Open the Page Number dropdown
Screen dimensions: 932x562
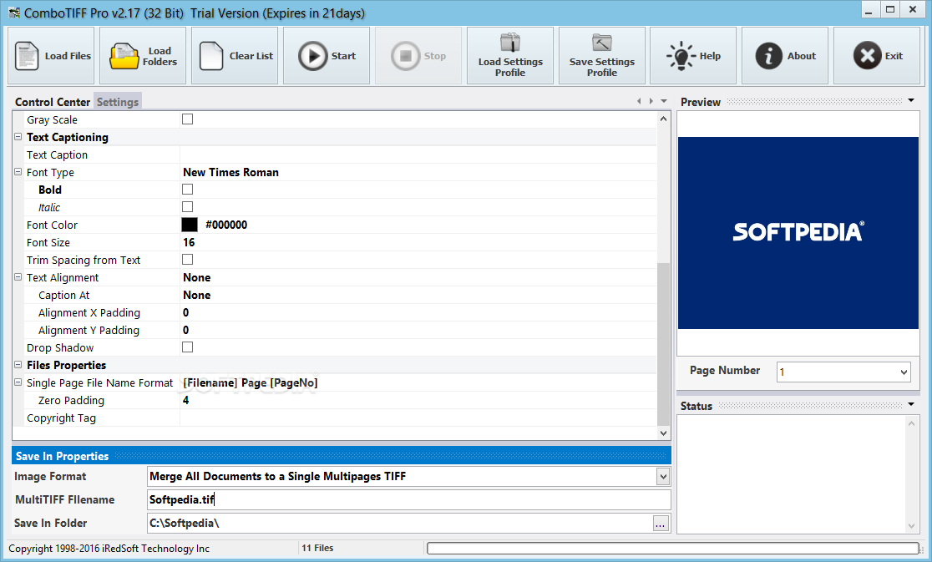[904, 372]
